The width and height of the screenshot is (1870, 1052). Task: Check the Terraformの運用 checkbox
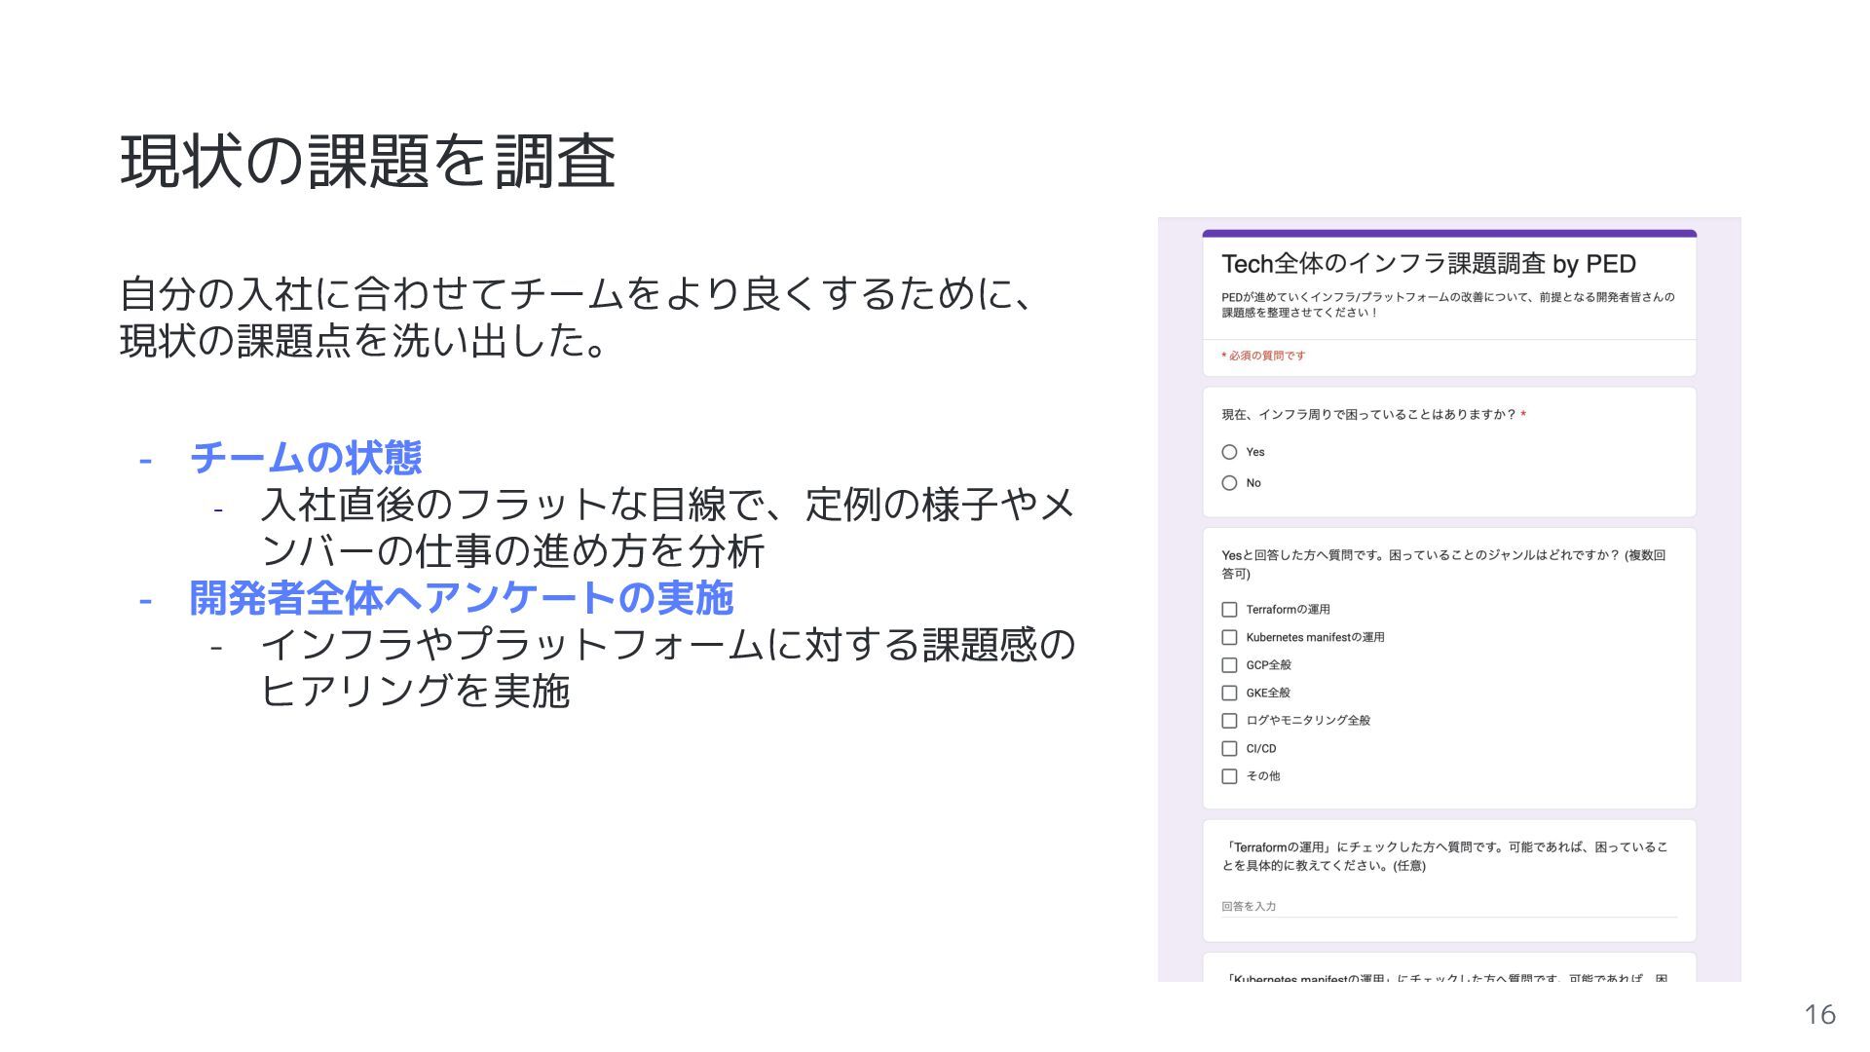pyautogui.click(x=1229, y=610)
